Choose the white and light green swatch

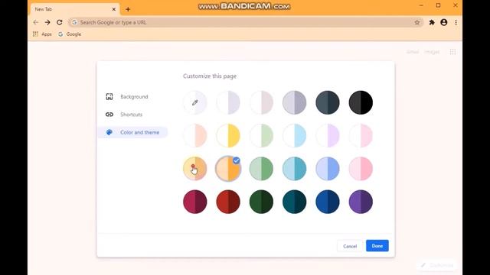261,136
